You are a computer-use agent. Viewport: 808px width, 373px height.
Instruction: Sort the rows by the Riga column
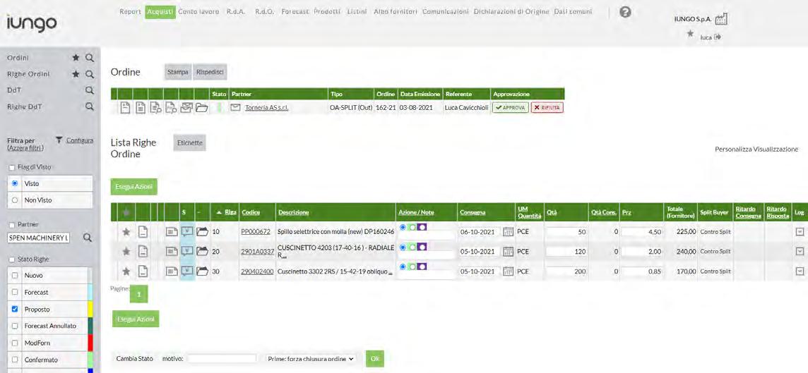point(230,212)
